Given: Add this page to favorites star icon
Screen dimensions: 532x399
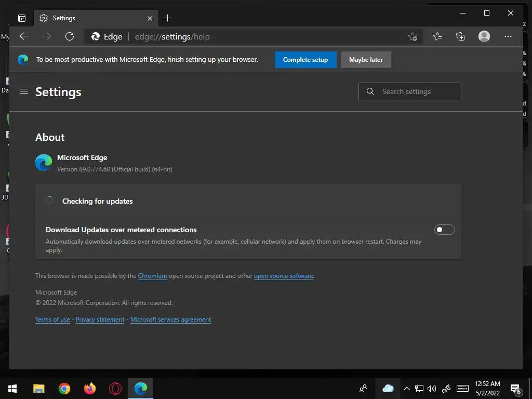Looking at the screenshot, I should [x=413, y=37].
